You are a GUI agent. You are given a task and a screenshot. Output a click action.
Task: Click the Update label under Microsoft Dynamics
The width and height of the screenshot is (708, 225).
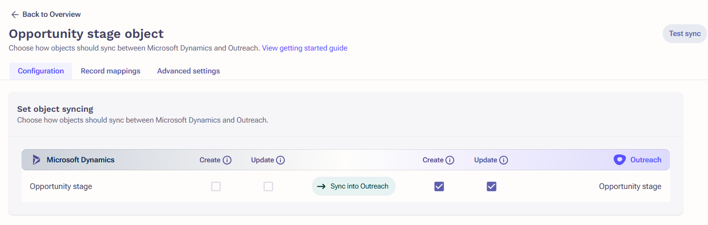(263, 160)
